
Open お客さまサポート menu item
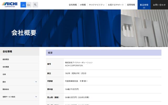[116, 5]
